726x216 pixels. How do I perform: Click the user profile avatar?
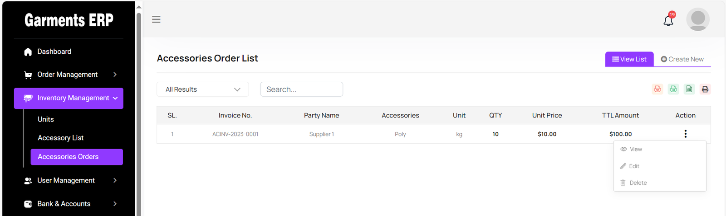(697, 19)
